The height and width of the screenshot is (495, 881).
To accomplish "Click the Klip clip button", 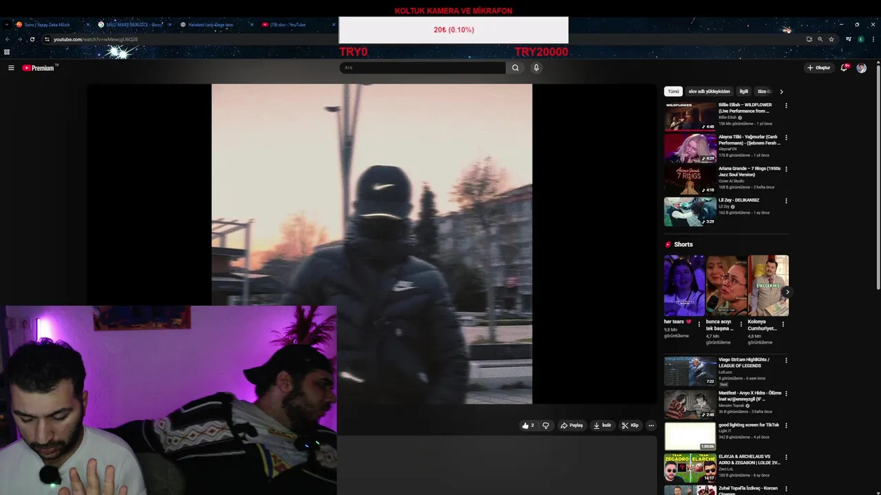I will pos(630,426).
